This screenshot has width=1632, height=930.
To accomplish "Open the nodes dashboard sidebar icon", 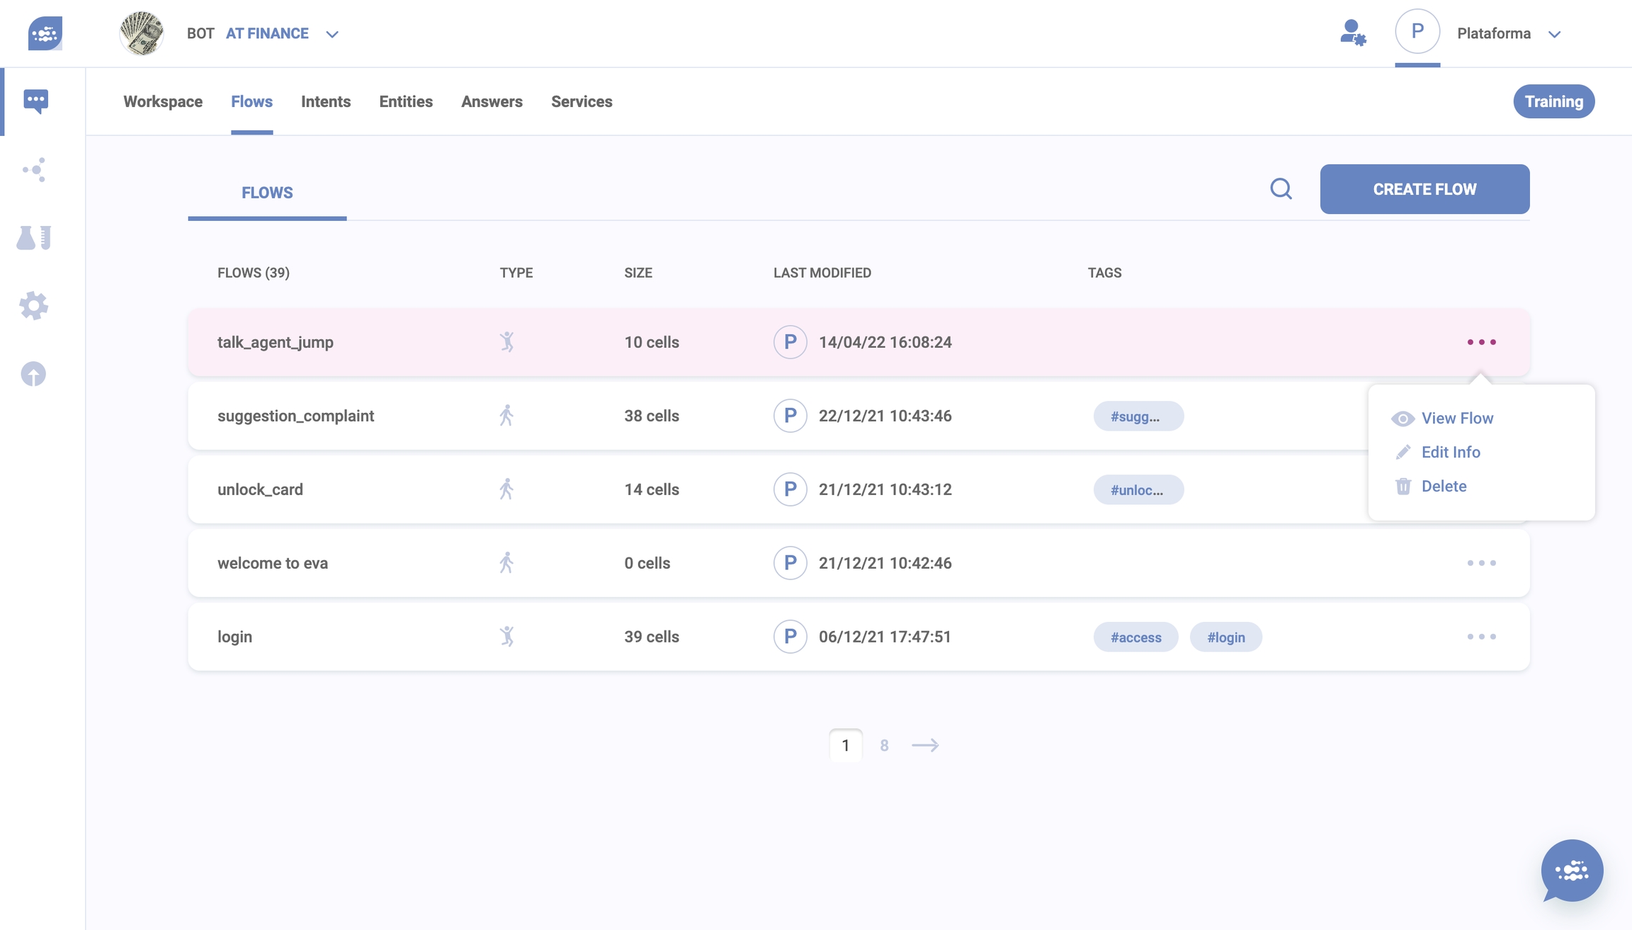I will (34, 169).
